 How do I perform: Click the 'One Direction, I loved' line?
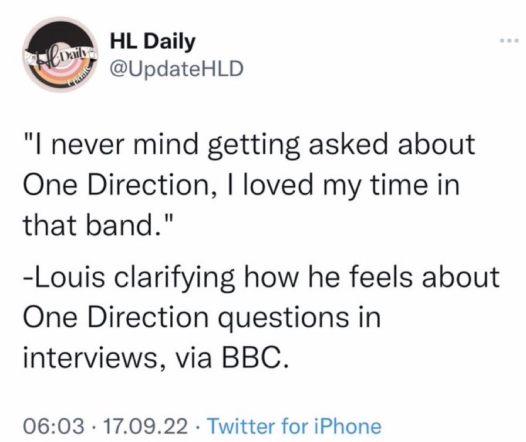pyautogui.click(x=241, y=185)
